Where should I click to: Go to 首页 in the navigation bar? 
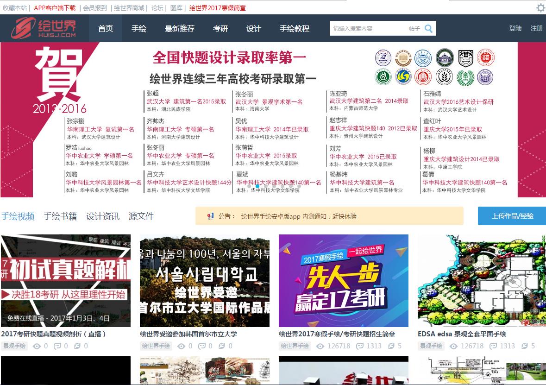(x=106, y=29)
